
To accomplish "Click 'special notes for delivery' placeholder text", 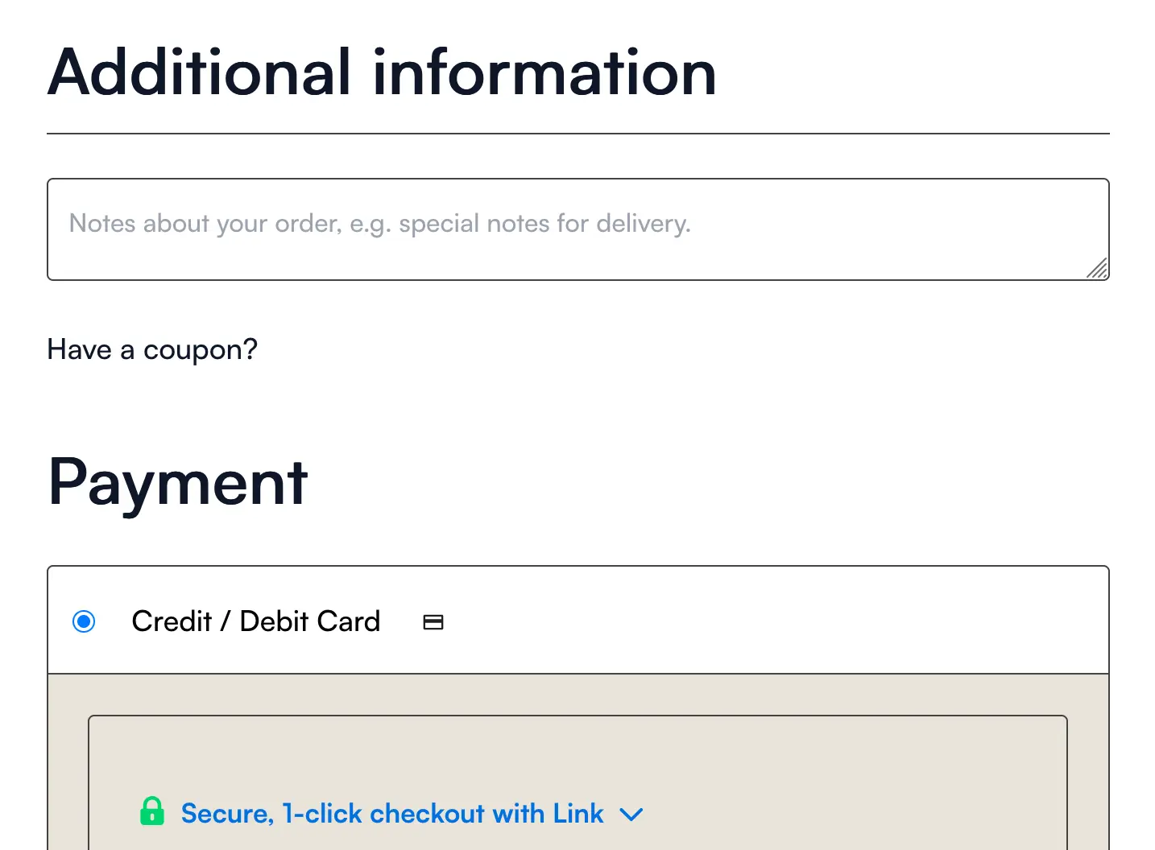I will pyautogui.click(x=544, y=224).
